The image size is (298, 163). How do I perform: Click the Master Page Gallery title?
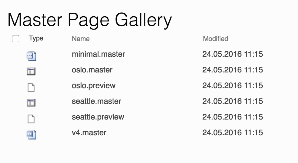tap(89, 20)
